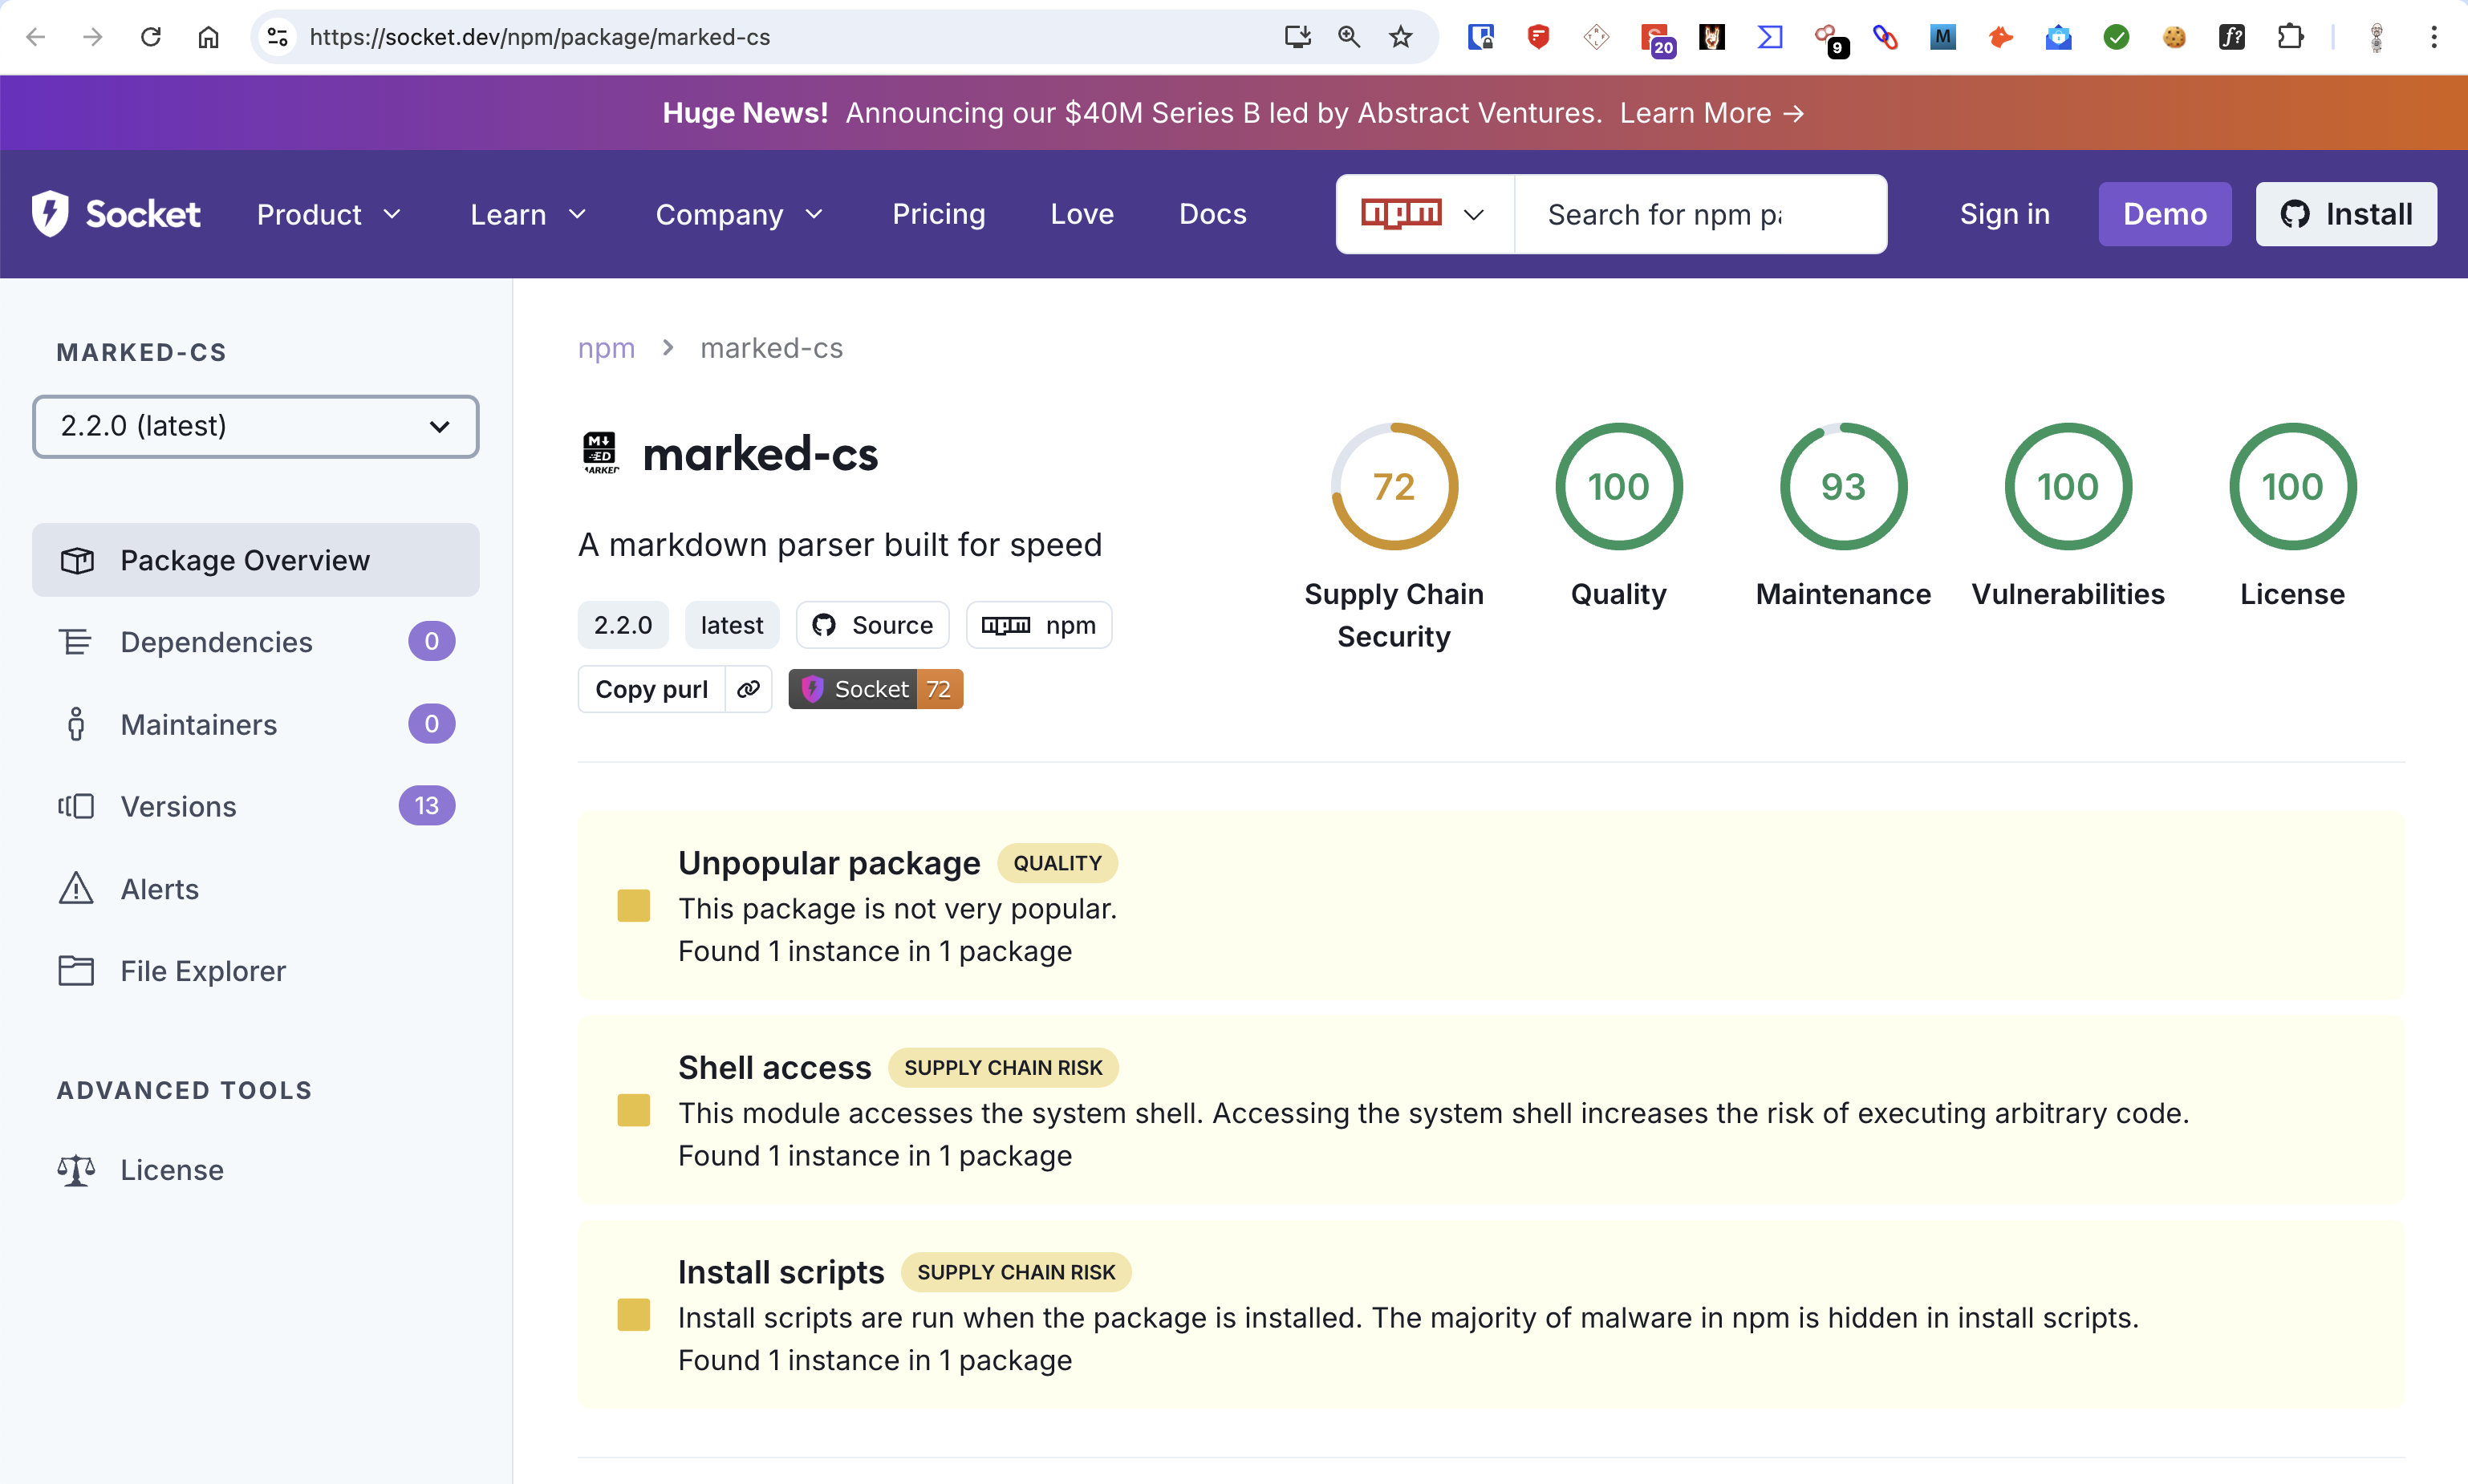Click the cookie extension icon
The image size is (2468, 1484).
(x=2174, y=37)
